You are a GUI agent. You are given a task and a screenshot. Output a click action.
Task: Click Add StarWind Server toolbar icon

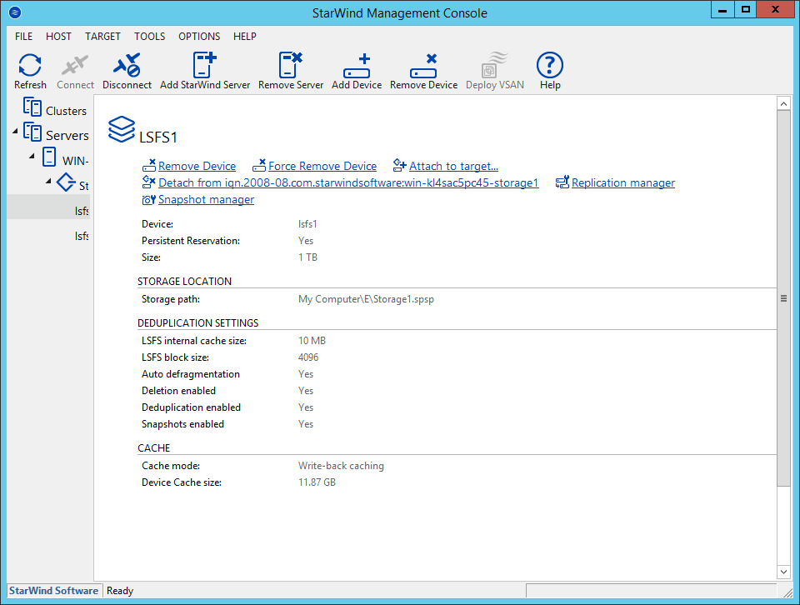click(205, 65)
